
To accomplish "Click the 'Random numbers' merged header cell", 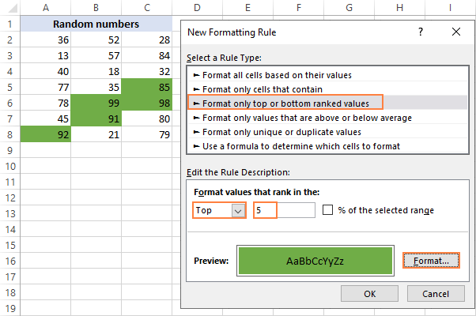I will (96, 24).
